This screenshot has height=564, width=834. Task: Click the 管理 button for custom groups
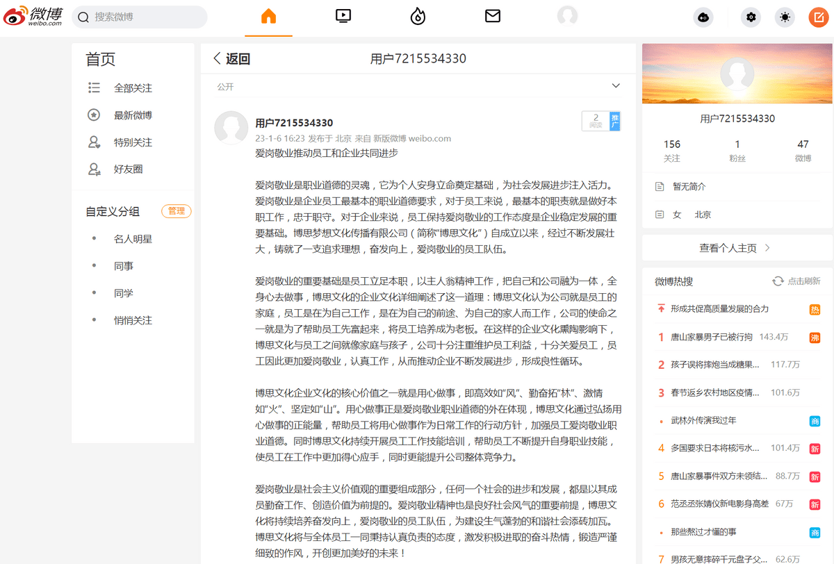tap(176, 211)
